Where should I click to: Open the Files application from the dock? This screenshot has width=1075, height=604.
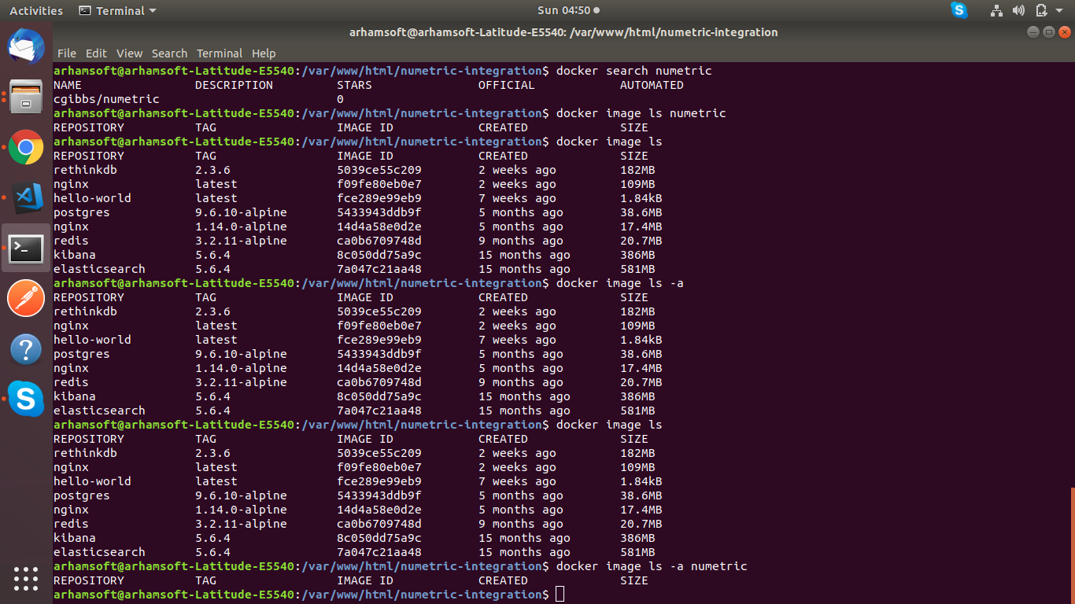[26, 97]
